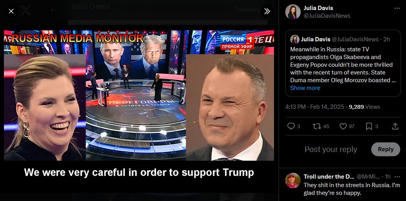
Task: Open Troll under the D... commenter avatar
Action: (x=293, y=180)
